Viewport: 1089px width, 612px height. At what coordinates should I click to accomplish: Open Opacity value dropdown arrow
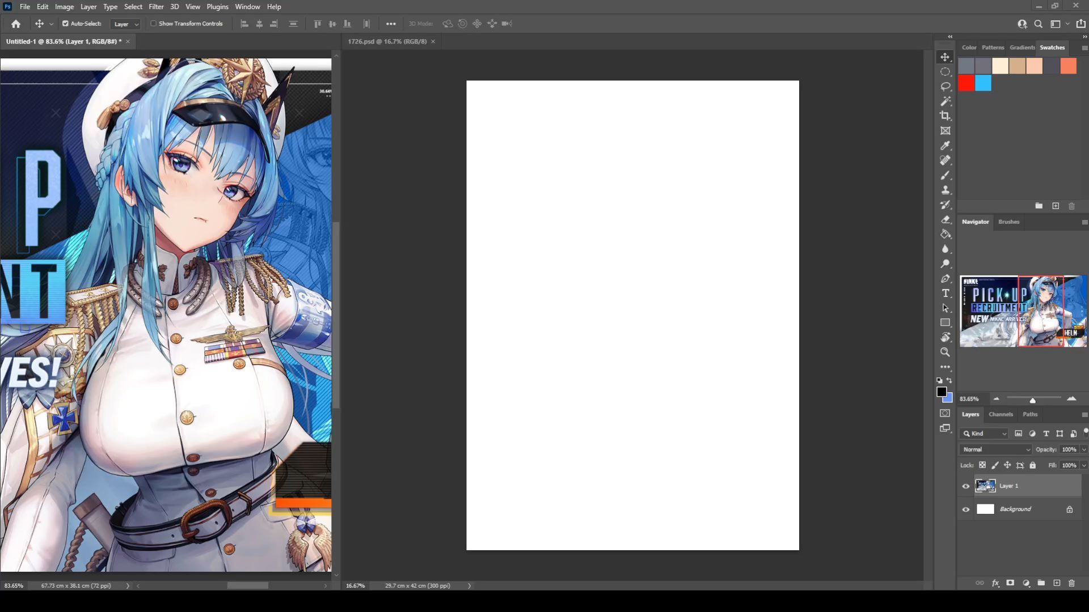coord(1084,449)
